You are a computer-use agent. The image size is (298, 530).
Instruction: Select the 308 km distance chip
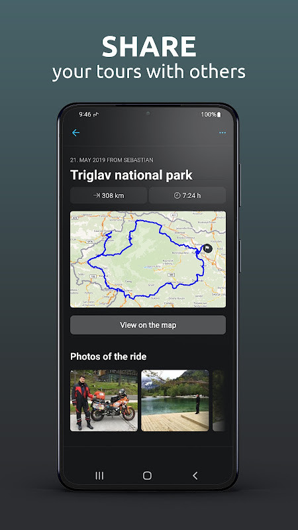click(x=109, y=195)
